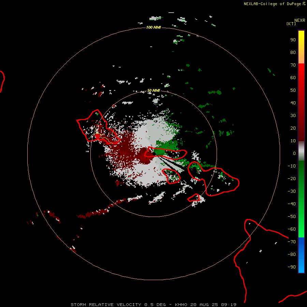Click the "-80" scale value
The width and height of the screenshot is (307, 307).
point(292,254)
